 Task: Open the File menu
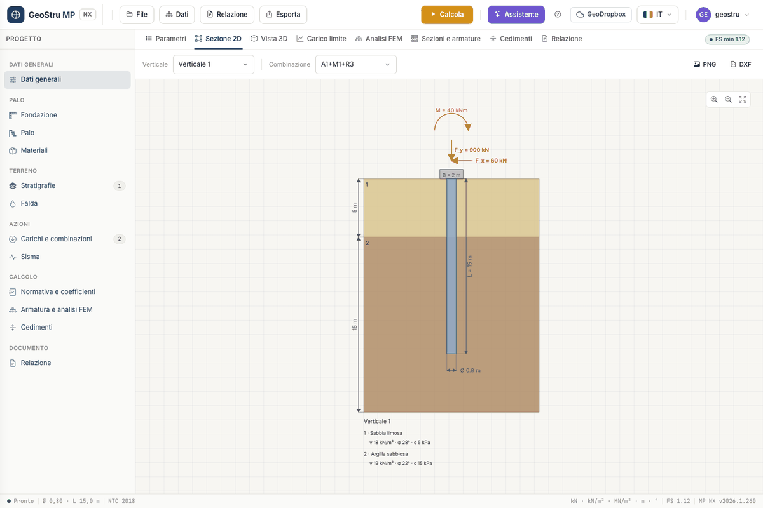[x=137, y=15]
